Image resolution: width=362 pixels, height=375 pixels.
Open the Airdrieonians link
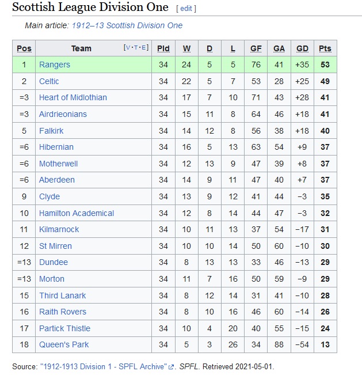(63, 114)
